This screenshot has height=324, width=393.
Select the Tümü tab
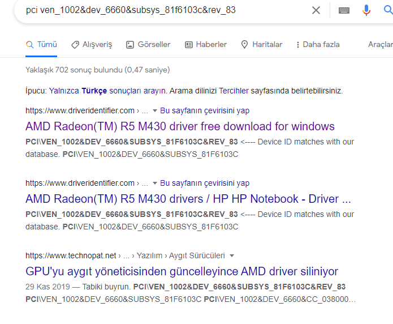41,44
